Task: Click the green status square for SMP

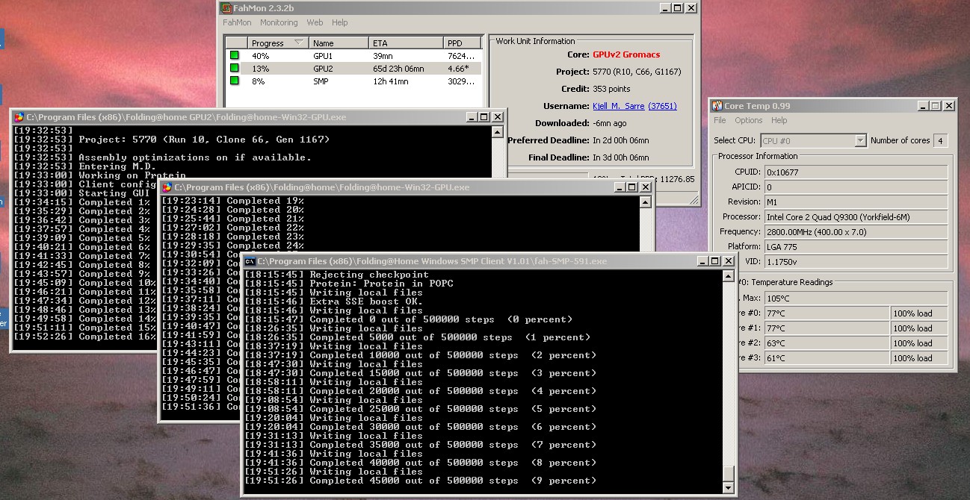Action: [234, 81]
